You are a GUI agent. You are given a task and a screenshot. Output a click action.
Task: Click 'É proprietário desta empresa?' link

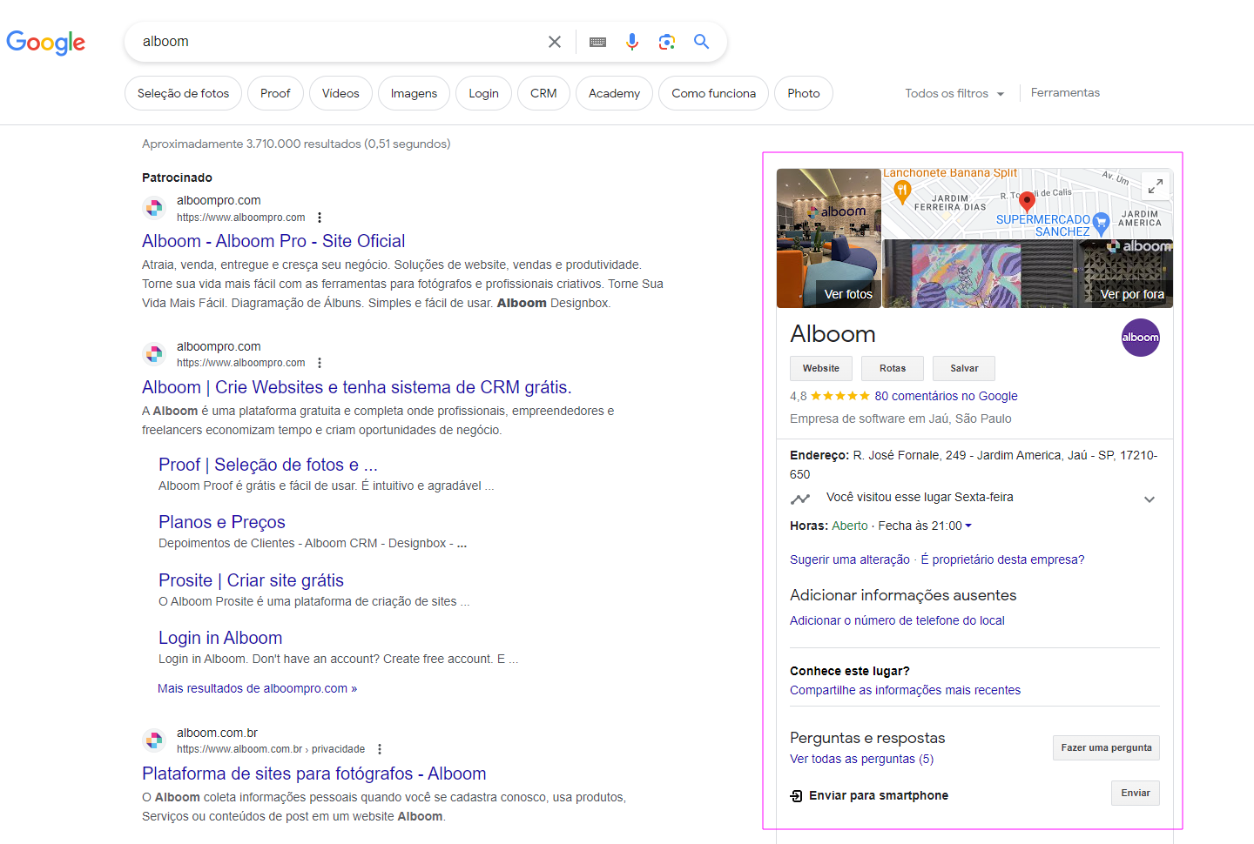click(x=1002, y=559)
